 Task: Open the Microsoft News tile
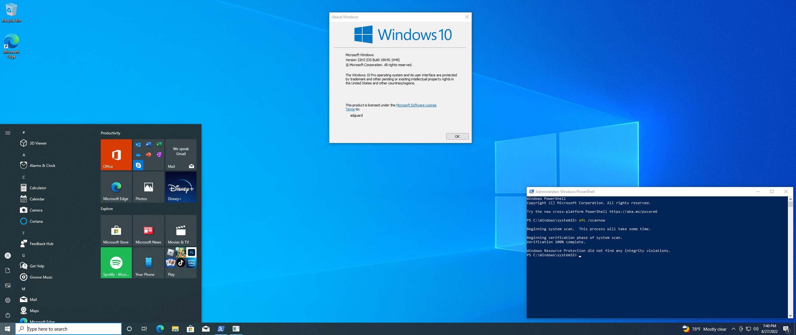point(148,230)
